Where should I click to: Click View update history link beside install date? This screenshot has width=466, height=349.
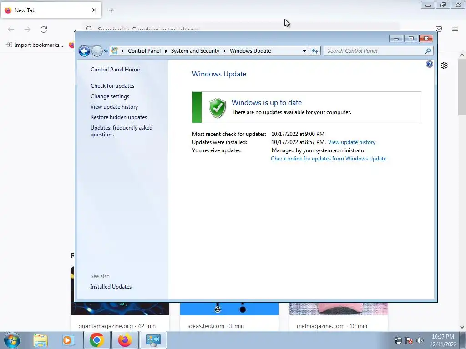[x=352, y=142]
